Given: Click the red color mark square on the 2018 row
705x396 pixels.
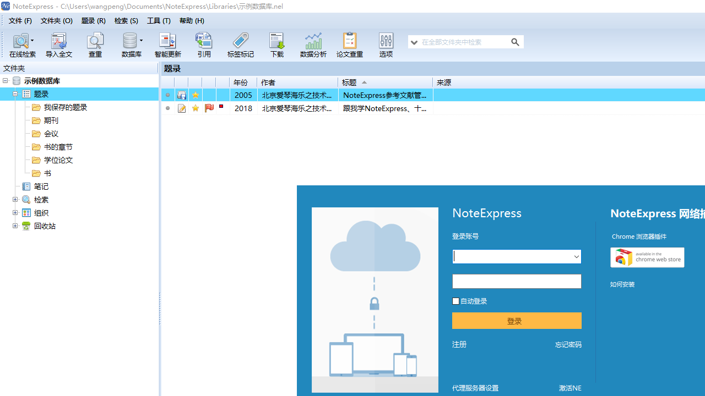Looking at the screenshot, I should pyautogui.click(x=220, y=107).
